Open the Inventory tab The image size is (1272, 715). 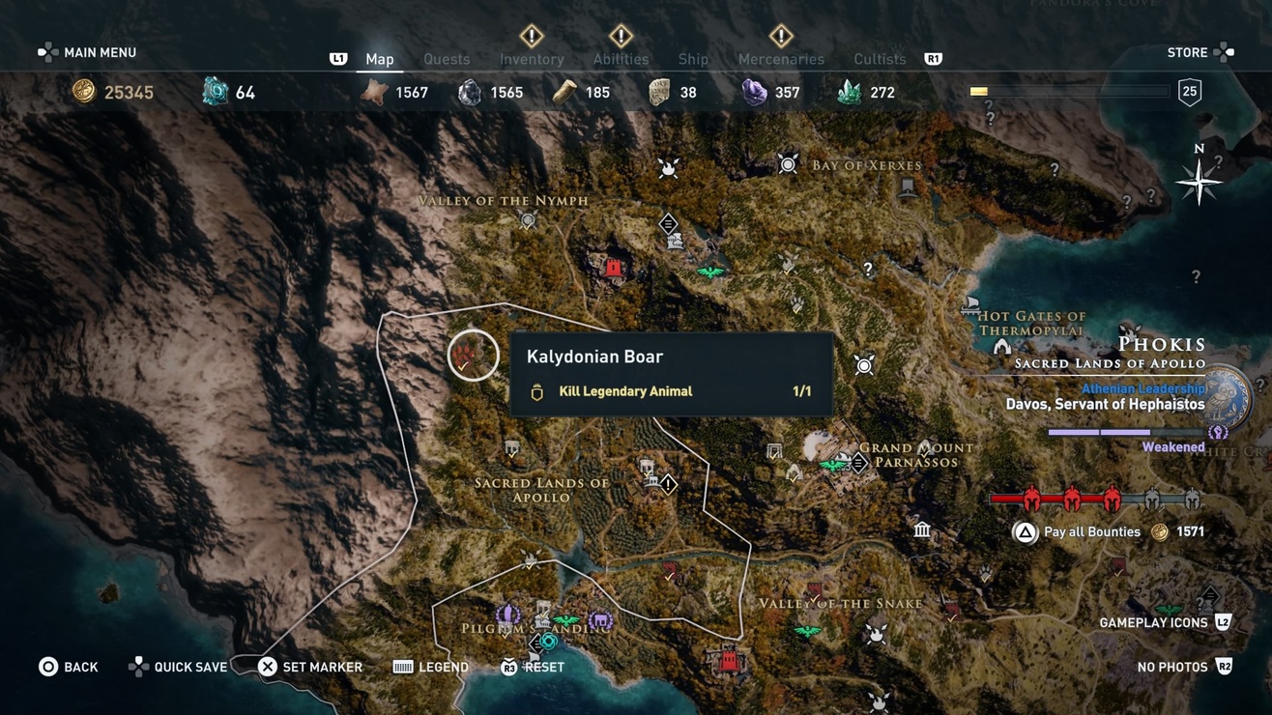coord(532,59)
